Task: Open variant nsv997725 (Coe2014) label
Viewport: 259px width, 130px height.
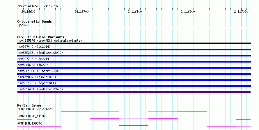Action: 34,59
